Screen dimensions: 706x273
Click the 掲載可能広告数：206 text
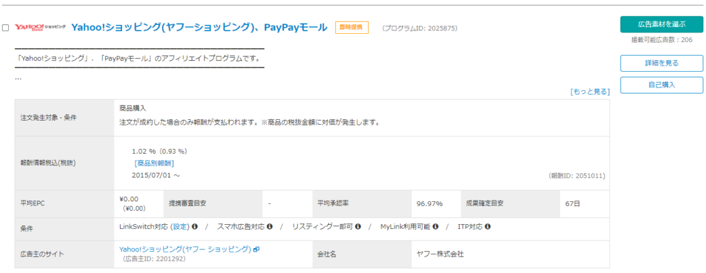point(661,40)
